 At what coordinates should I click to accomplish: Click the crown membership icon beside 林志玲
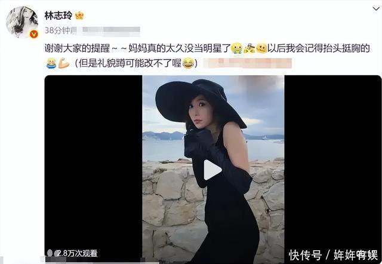tap(79, 16)
